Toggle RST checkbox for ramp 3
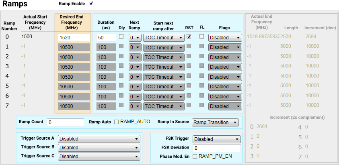 click(x=189, y=66)
